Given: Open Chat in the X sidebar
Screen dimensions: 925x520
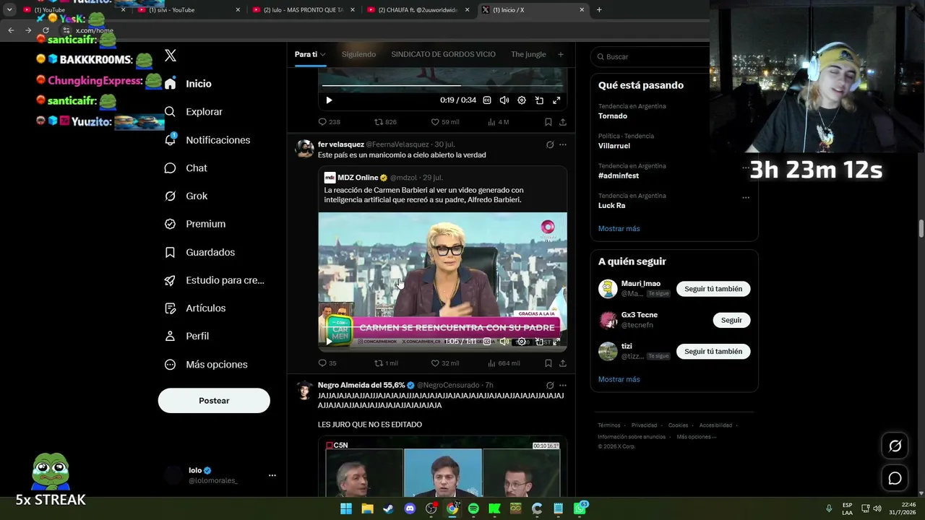Looking at the screenshot, I should click(186, 168).
